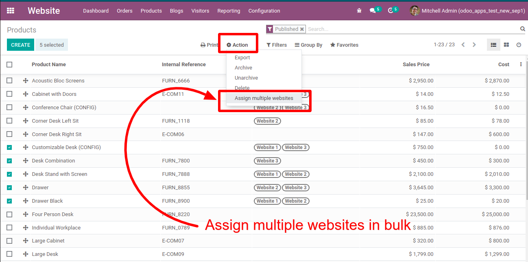
Task: Open the conversations chat icon
Action: tap(373, 11)
